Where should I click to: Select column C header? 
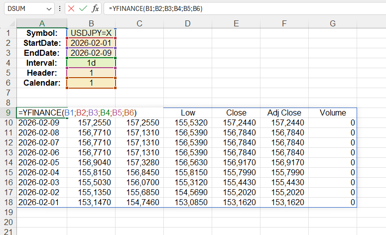tap(139, 23)
